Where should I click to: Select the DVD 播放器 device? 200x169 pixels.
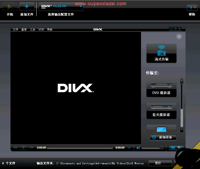point(161,89)
